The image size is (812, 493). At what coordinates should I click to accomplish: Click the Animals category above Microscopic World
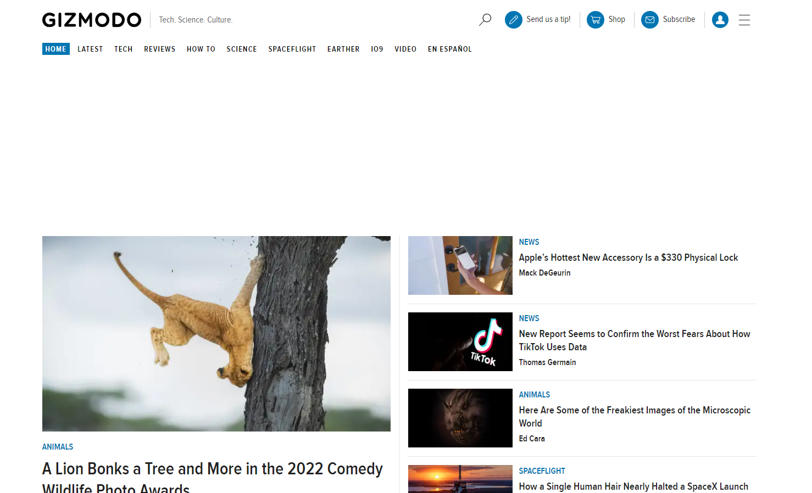(534, 395)
